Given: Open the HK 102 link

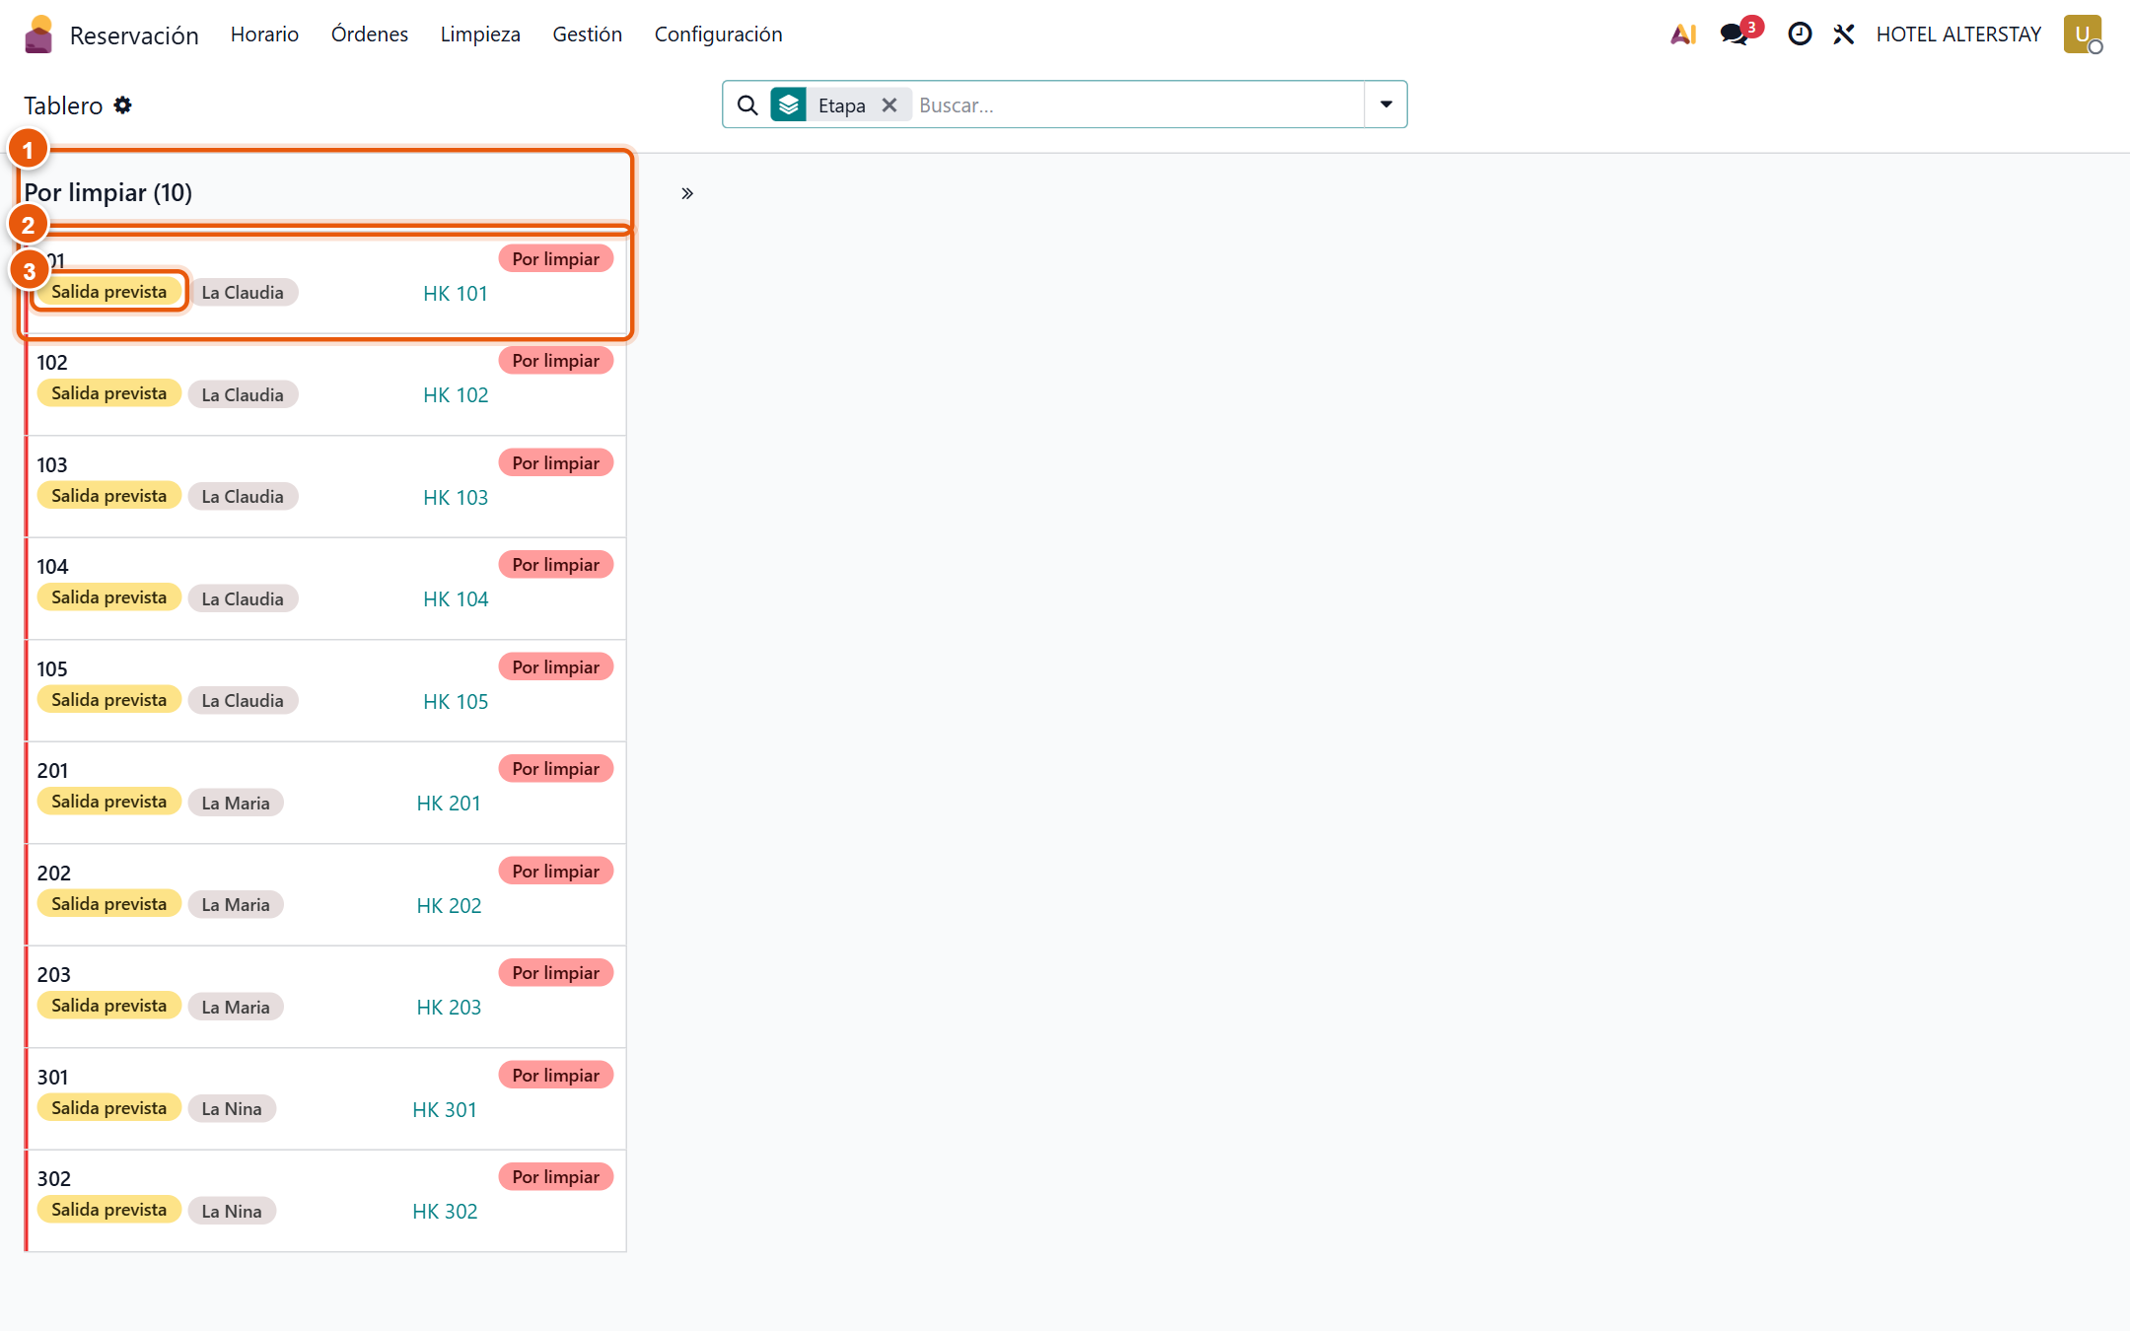Looking at the screenshot, I should click(456, 394).
